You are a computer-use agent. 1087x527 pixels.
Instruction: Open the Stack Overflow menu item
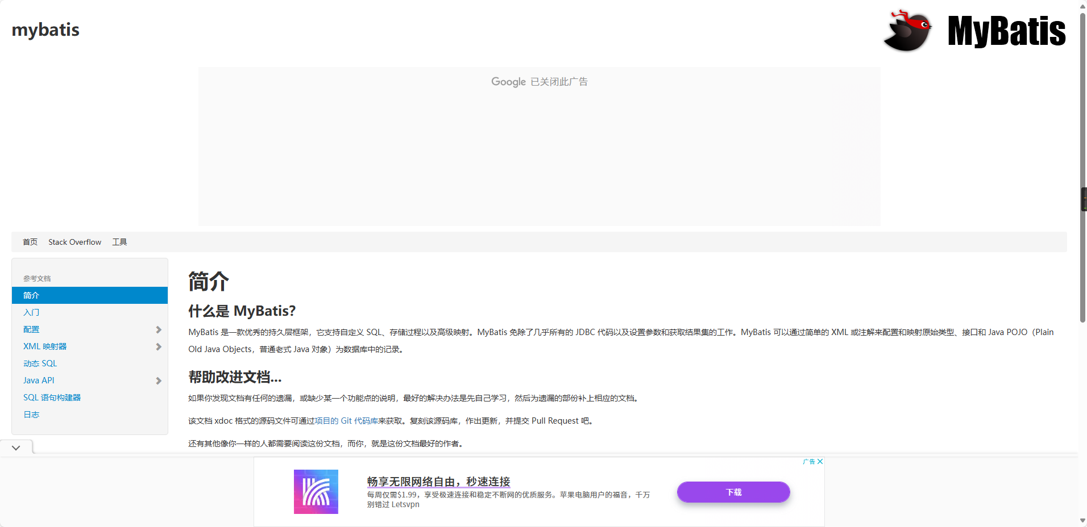click(x=74, y=241)
